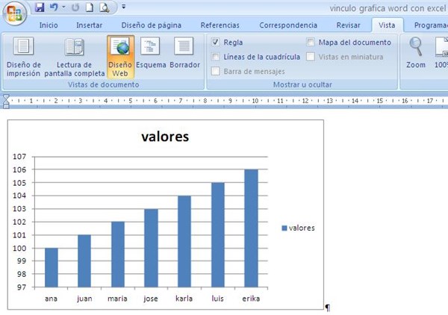Open the Programador tab
This screenshot has height=315, width=448.
(431, 25)
